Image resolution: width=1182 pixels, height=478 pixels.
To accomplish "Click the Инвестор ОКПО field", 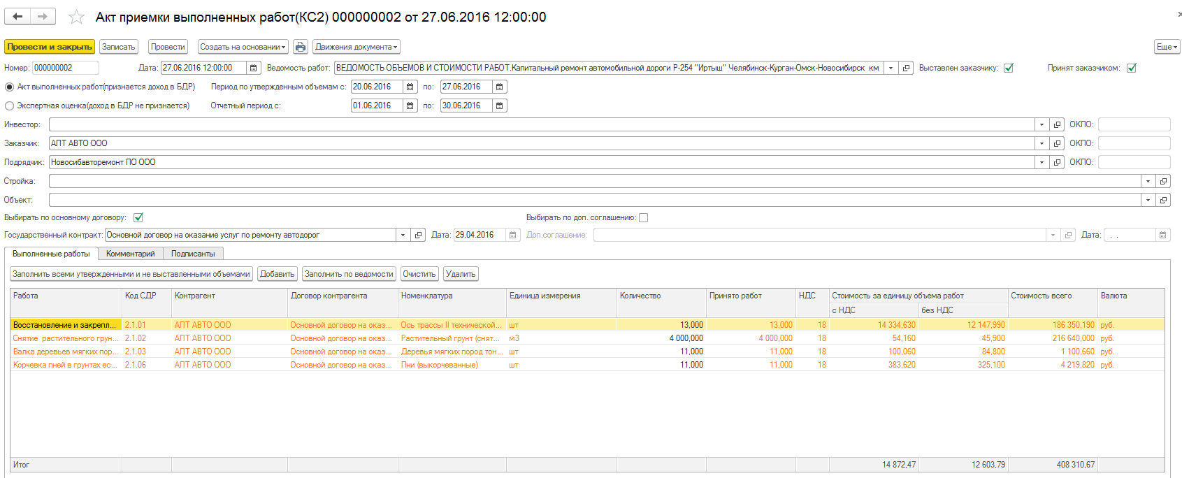I will coord(1134,124).
